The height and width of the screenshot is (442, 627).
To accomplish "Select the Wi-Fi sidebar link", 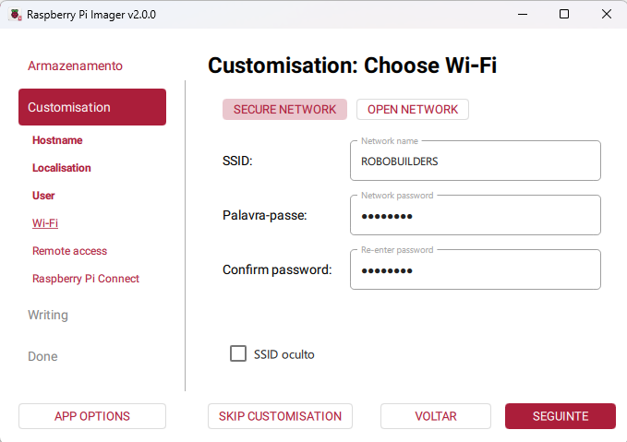I will (x=45, y=223).
